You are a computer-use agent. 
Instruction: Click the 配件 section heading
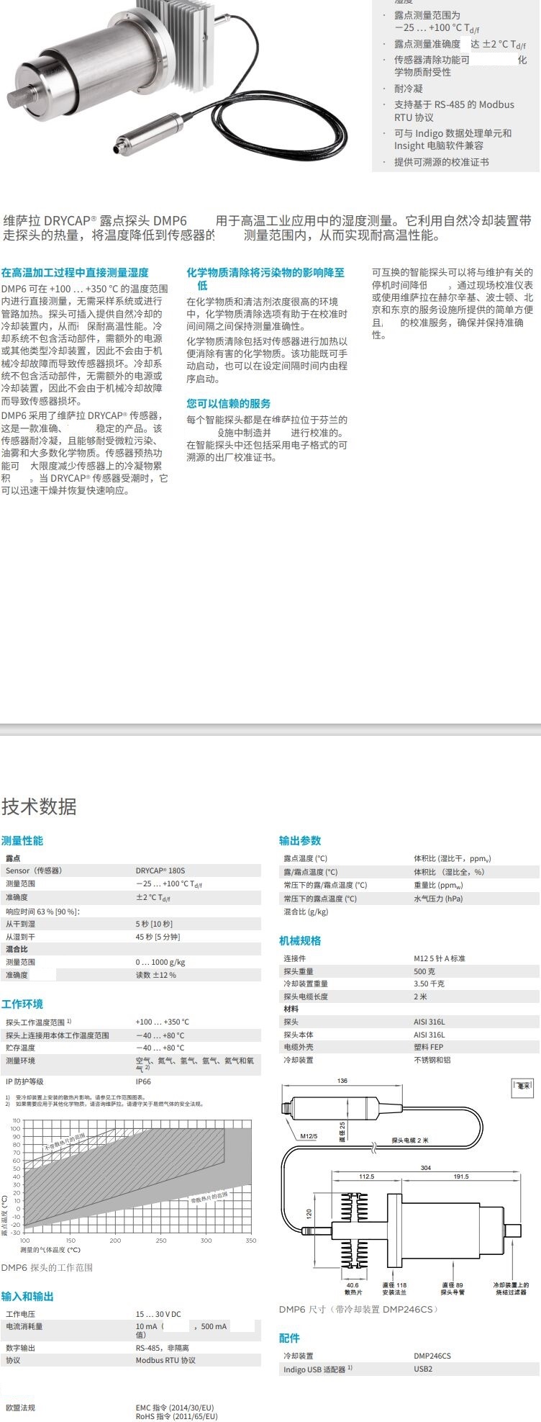[289, 1338]
